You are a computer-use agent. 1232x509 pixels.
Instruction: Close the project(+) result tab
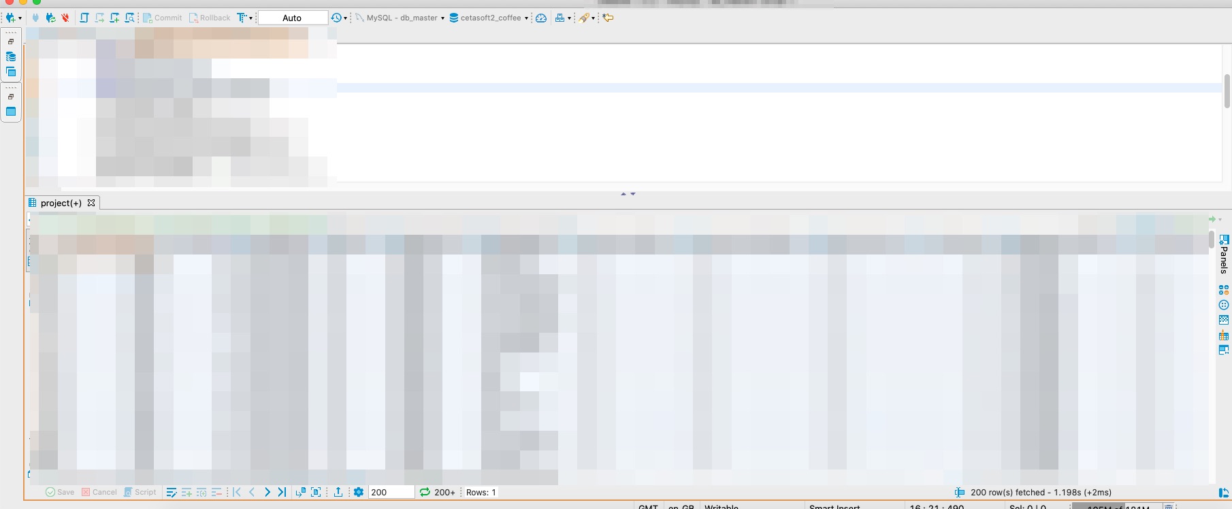point(91,203)
